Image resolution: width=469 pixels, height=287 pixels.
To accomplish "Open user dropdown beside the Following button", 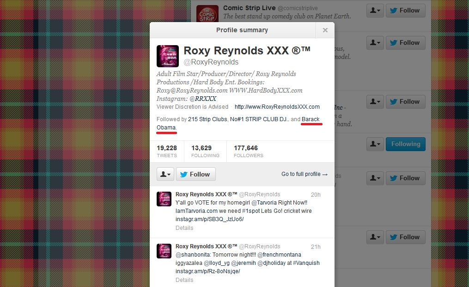I will [x=375, y=144].
